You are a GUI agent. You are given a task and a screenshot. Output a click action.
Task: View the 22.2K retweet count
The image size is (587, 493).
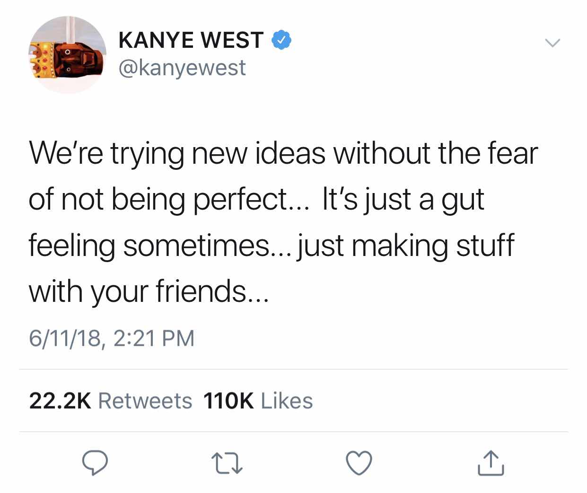[x=60, y=401]
